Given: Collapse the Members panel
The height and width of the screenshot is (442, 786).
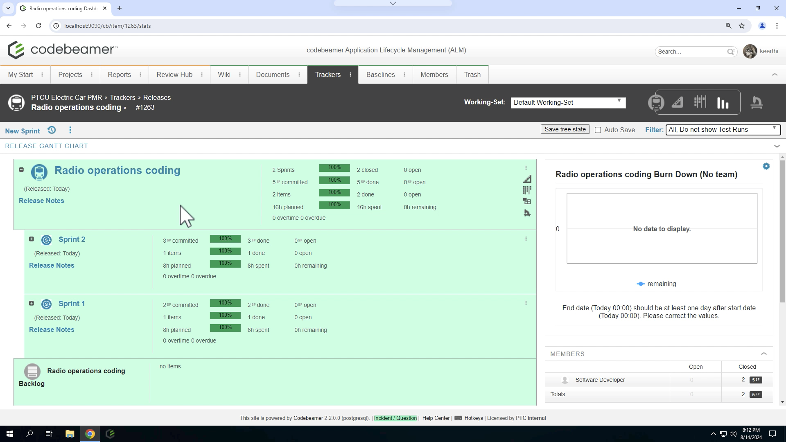Looking at the screenshot, I should point(764,354).
